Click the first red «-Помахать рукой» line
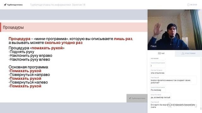This screenshot has width=202, height=113. click(25, 71)
